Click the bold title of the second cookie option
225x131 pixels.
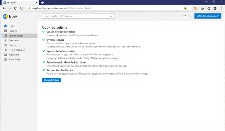[x=55, y=40]
